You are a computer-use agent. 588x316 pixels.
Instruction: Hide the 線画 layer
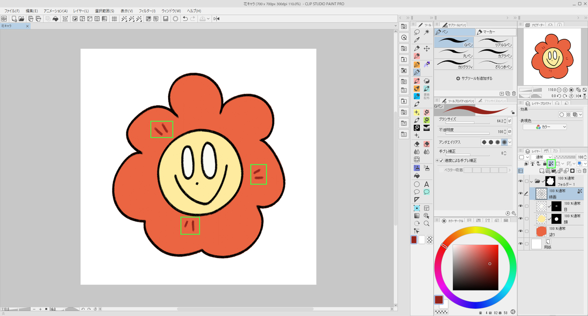click(x=520, y=193)
